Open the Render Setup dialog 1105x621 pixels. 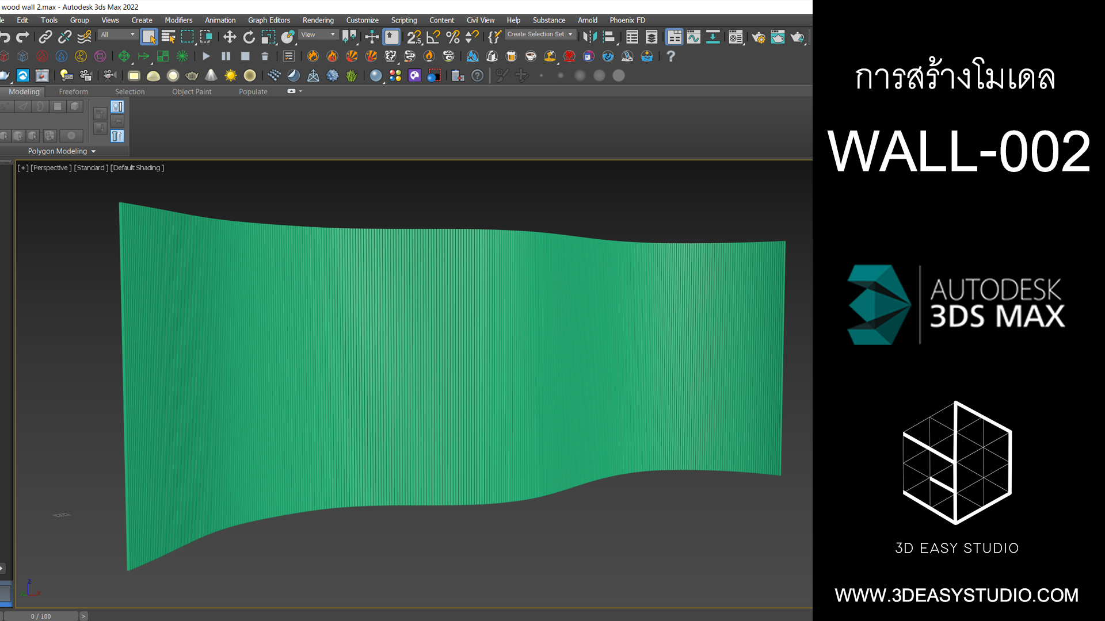[759, 37]
